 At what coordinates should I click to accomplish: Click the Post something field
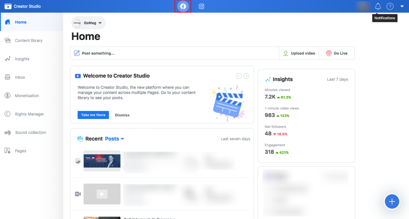coord(175,53)
